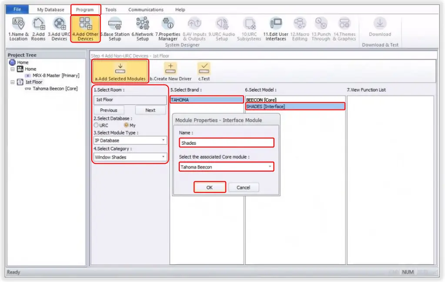445x282 pixels.
Task: Click the Name field containing Shades
Action: [226, 143]
